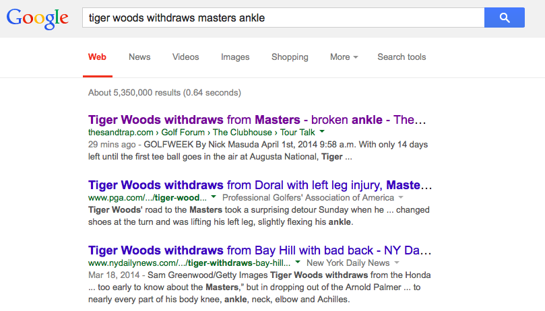Select the Web tab

click(97, 57)
